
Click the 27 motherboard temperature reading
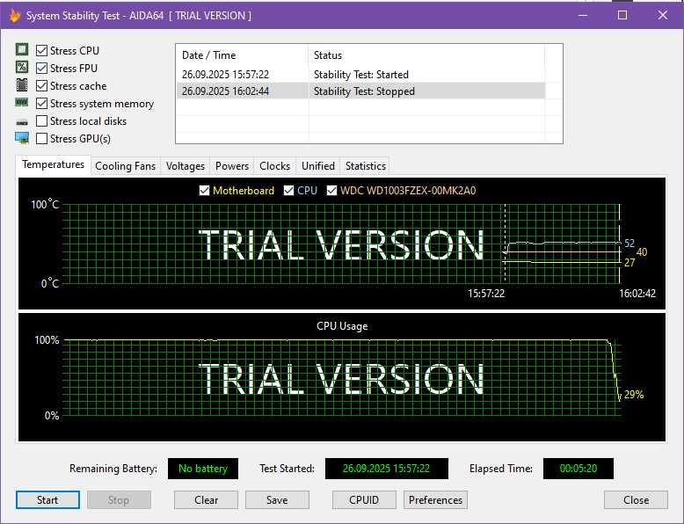[629, 263]
